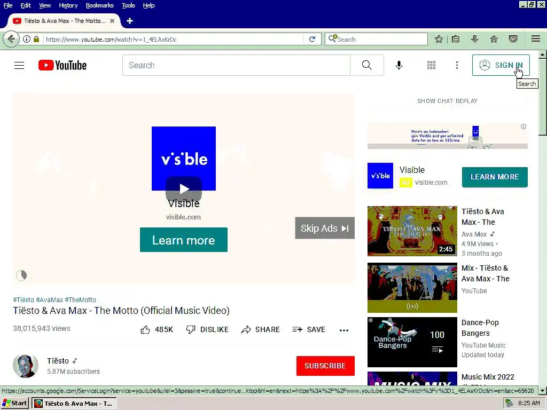Open the File menu
The height and width of the screenshot is (410, 547).
[8, 5]
